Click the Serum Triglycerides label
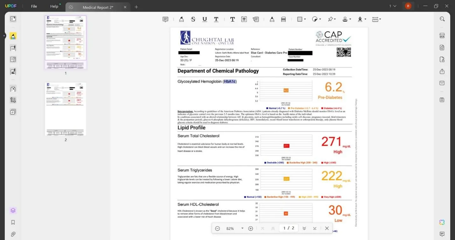Viewport: 455px width, 240px height. (x=195, y=170)
